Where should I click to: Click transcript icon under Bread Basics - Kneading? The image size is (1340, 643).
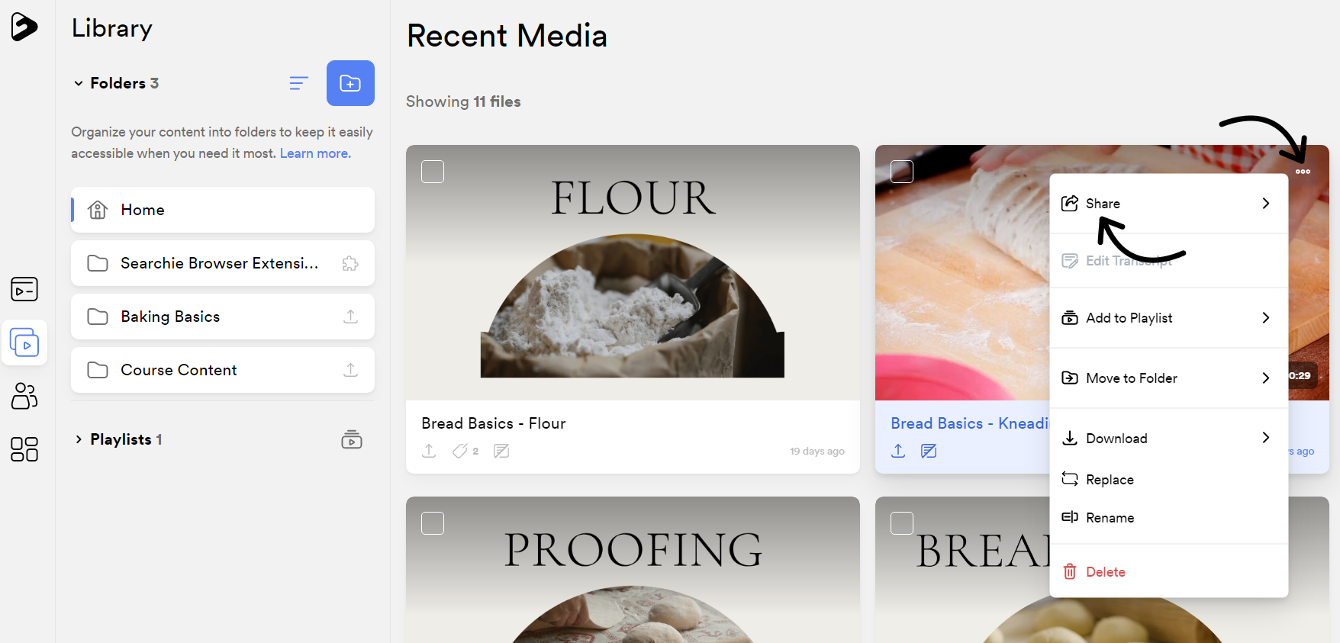tap(929, 451)
